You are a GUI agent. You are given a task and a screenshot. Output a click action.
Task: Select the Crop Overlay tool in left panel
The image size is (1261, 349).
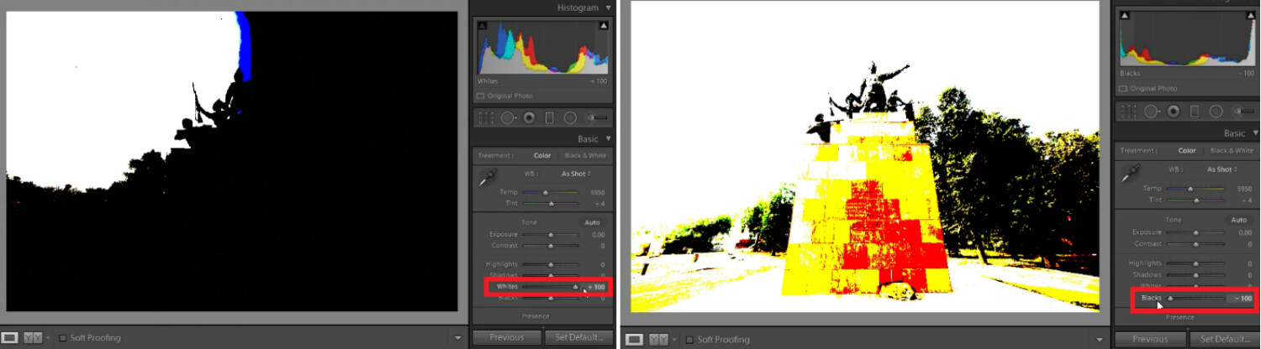tap(485, 118)
